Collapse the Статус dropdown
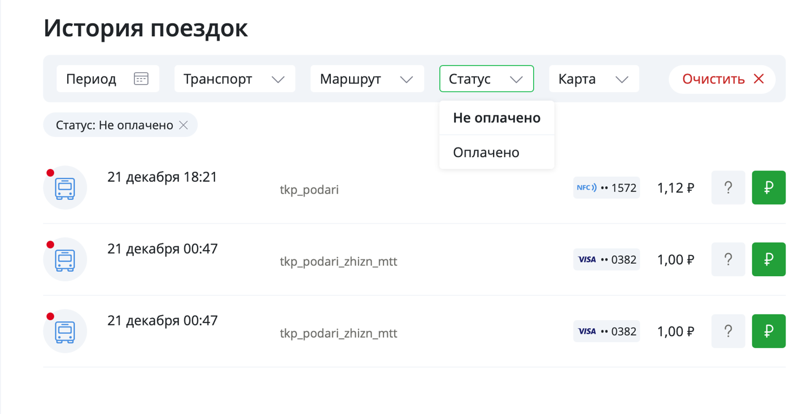 pyautogui.click(x=486, y=79)
